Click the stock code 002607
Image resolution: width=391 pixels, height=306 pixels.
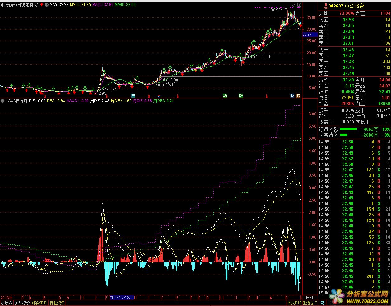pyautogui.click(x=336, y=6)
